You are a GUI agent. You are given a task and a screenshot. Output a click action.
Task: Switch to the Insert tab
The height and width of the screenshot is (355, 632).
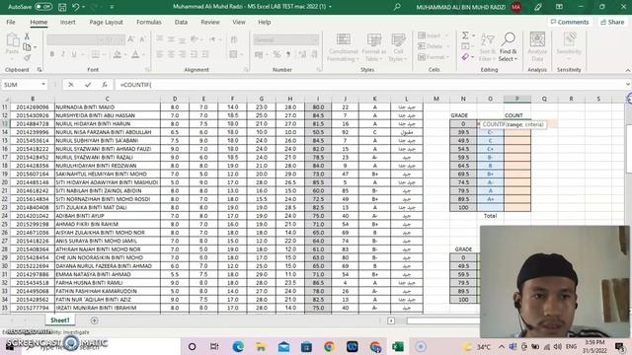click(x=68, y=22)
